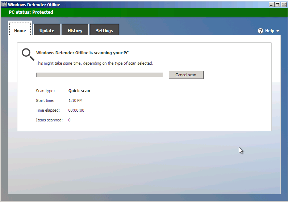Click the scan progress bar
The width and height of the screenshot is (288, 202).
coord(99,75)
